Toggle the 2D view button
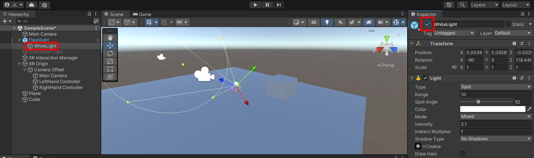The height and width of the screenshot is (158, 534). (x=314, y=22)
